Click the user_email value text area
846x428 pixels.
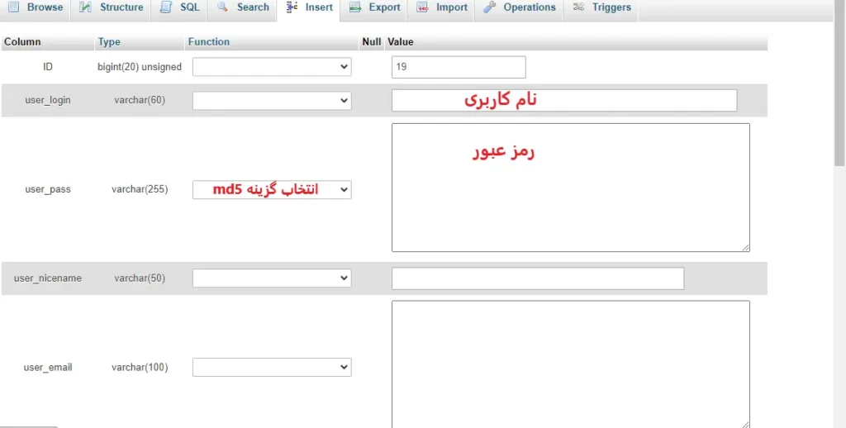[571, 364]
